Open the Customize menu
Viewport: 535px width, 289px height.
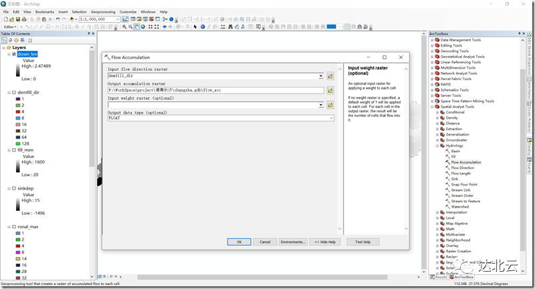128,11
